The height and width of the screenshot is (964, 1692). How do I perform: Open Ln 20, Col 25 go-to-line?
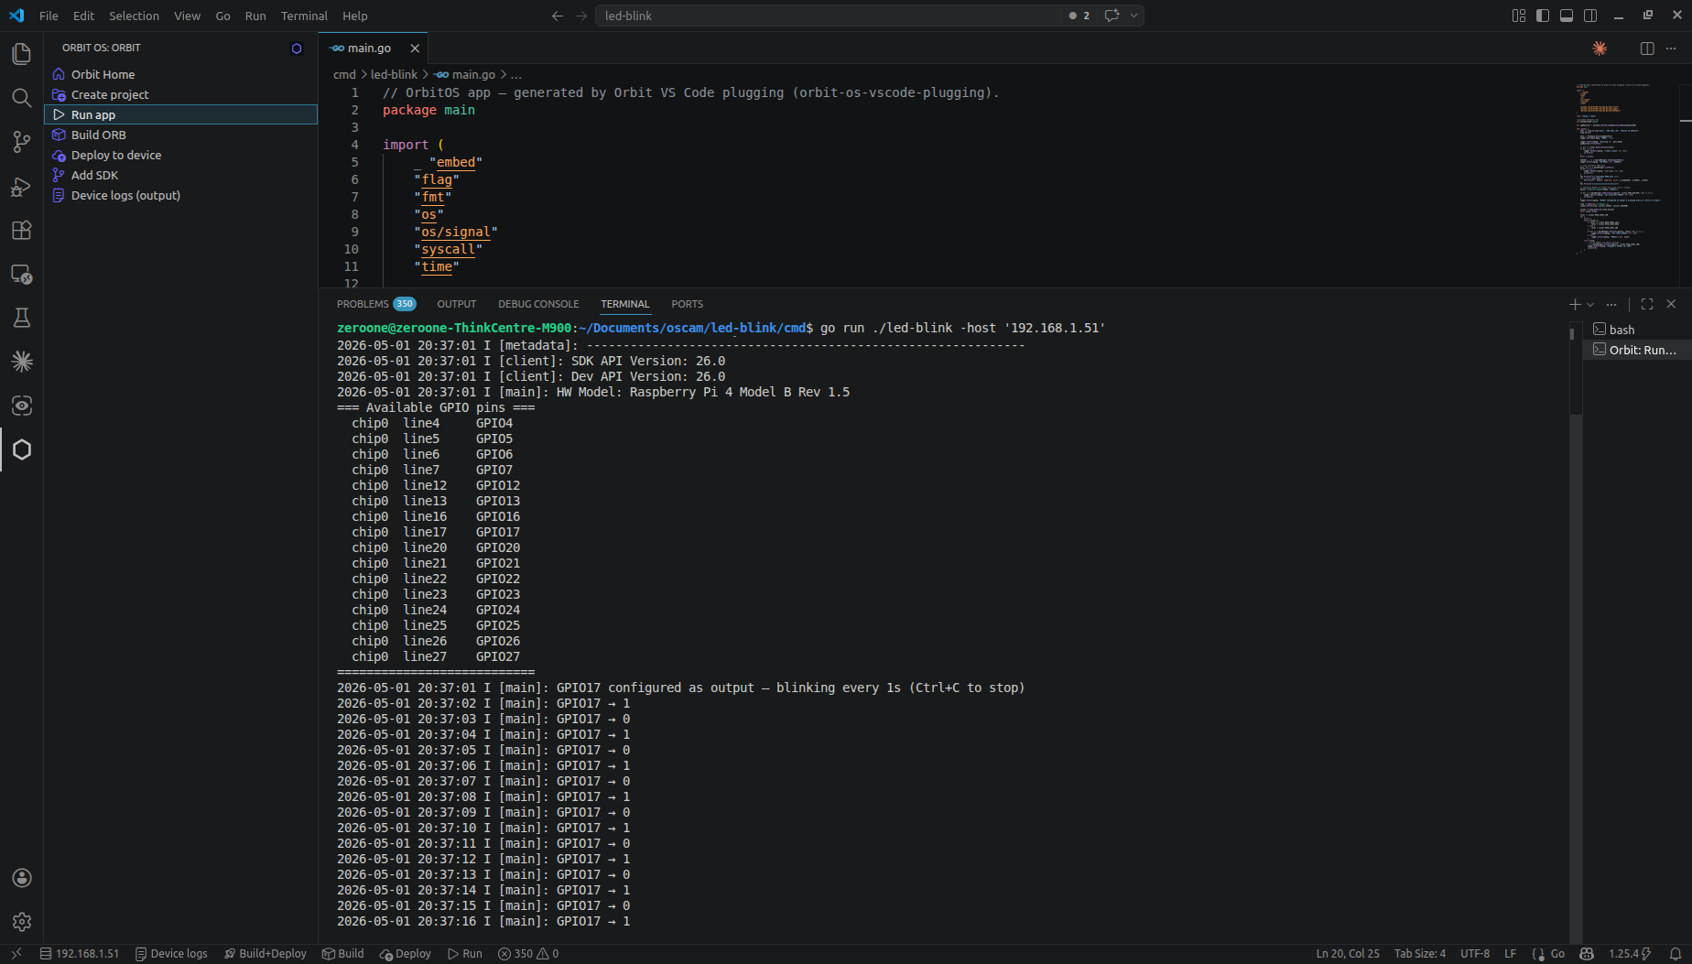tap(1348, 954)
